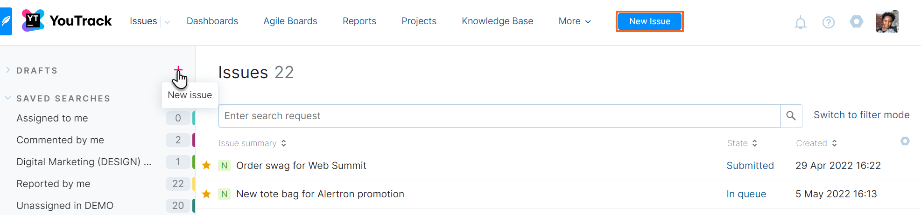Go to Agile Boards
The image size is (921, 215).
(x=290, y=21)
